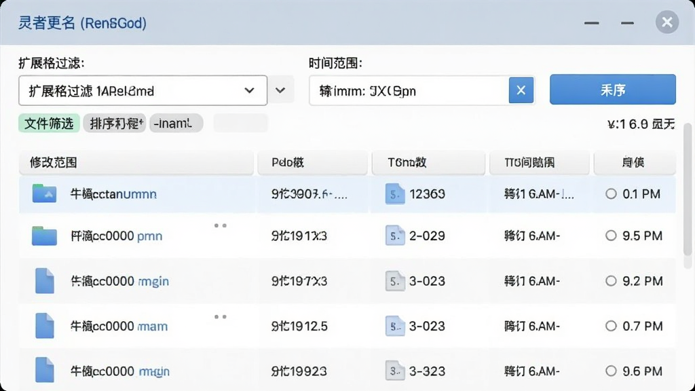
Task: Click the document icon beside 12363
Action: pos(395,193)
